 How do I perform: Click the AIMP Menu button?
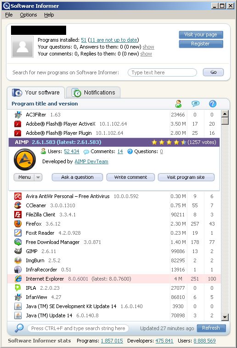pyautogui.click(x=24, y=177)
